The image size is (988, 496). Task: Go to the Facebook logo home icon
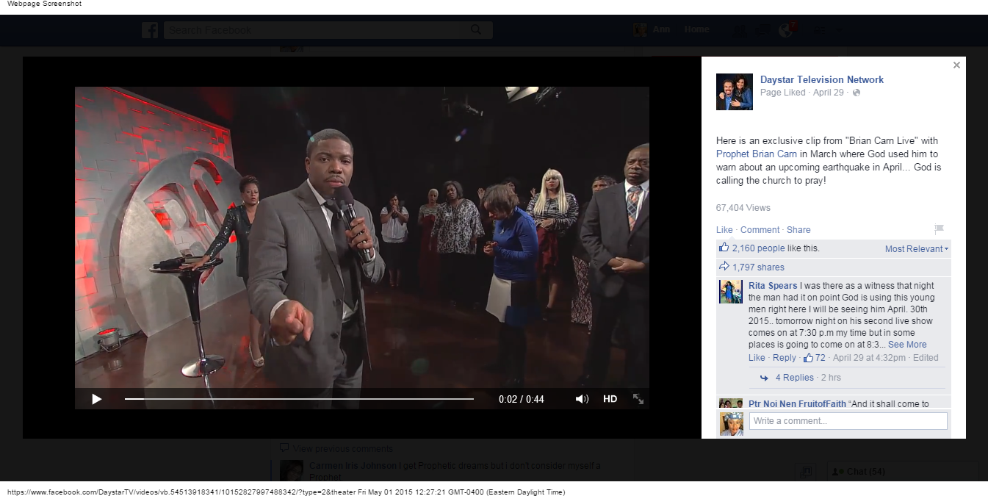point(150,30)
